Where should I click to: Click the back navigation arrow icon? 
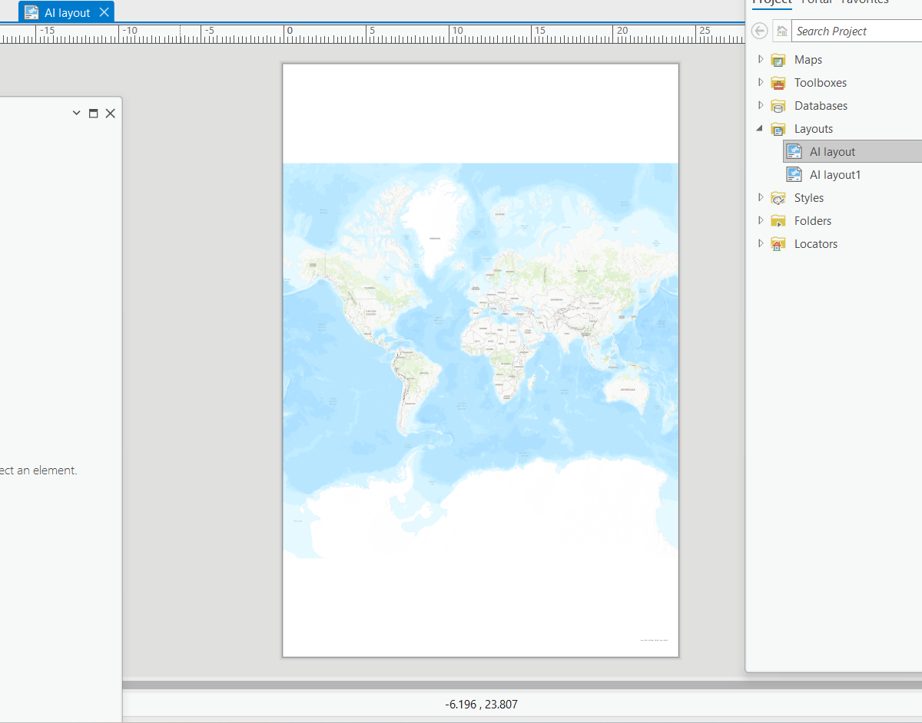[759, 31]
